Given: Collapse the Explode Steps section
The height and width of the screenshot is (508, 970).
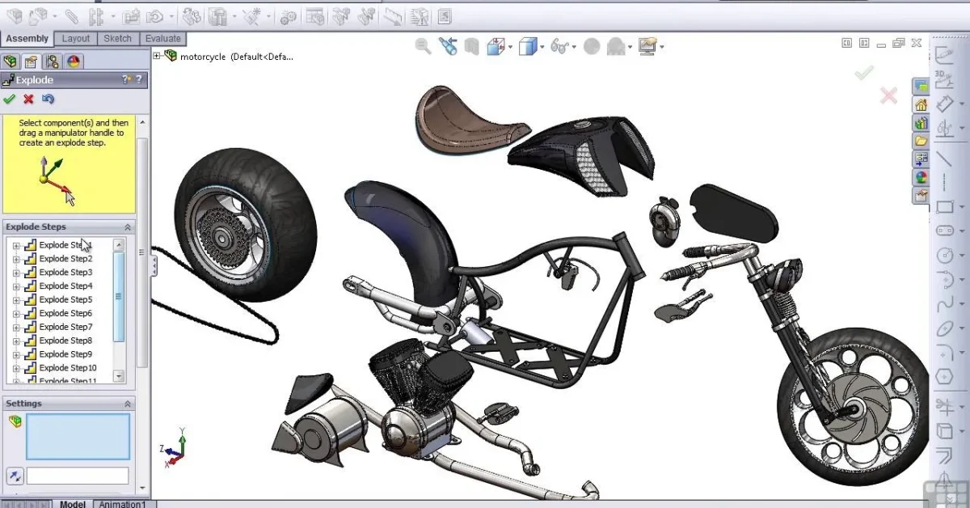Looking at the screenshot, I should pos(127,227).
